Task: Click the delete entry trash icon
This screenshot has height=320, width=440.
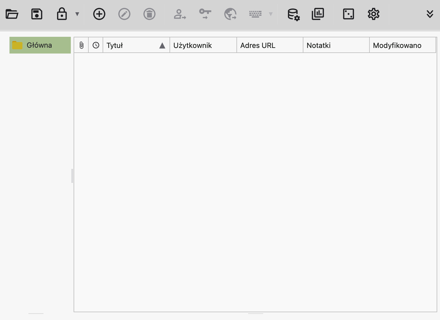Action: click(149, 14)
